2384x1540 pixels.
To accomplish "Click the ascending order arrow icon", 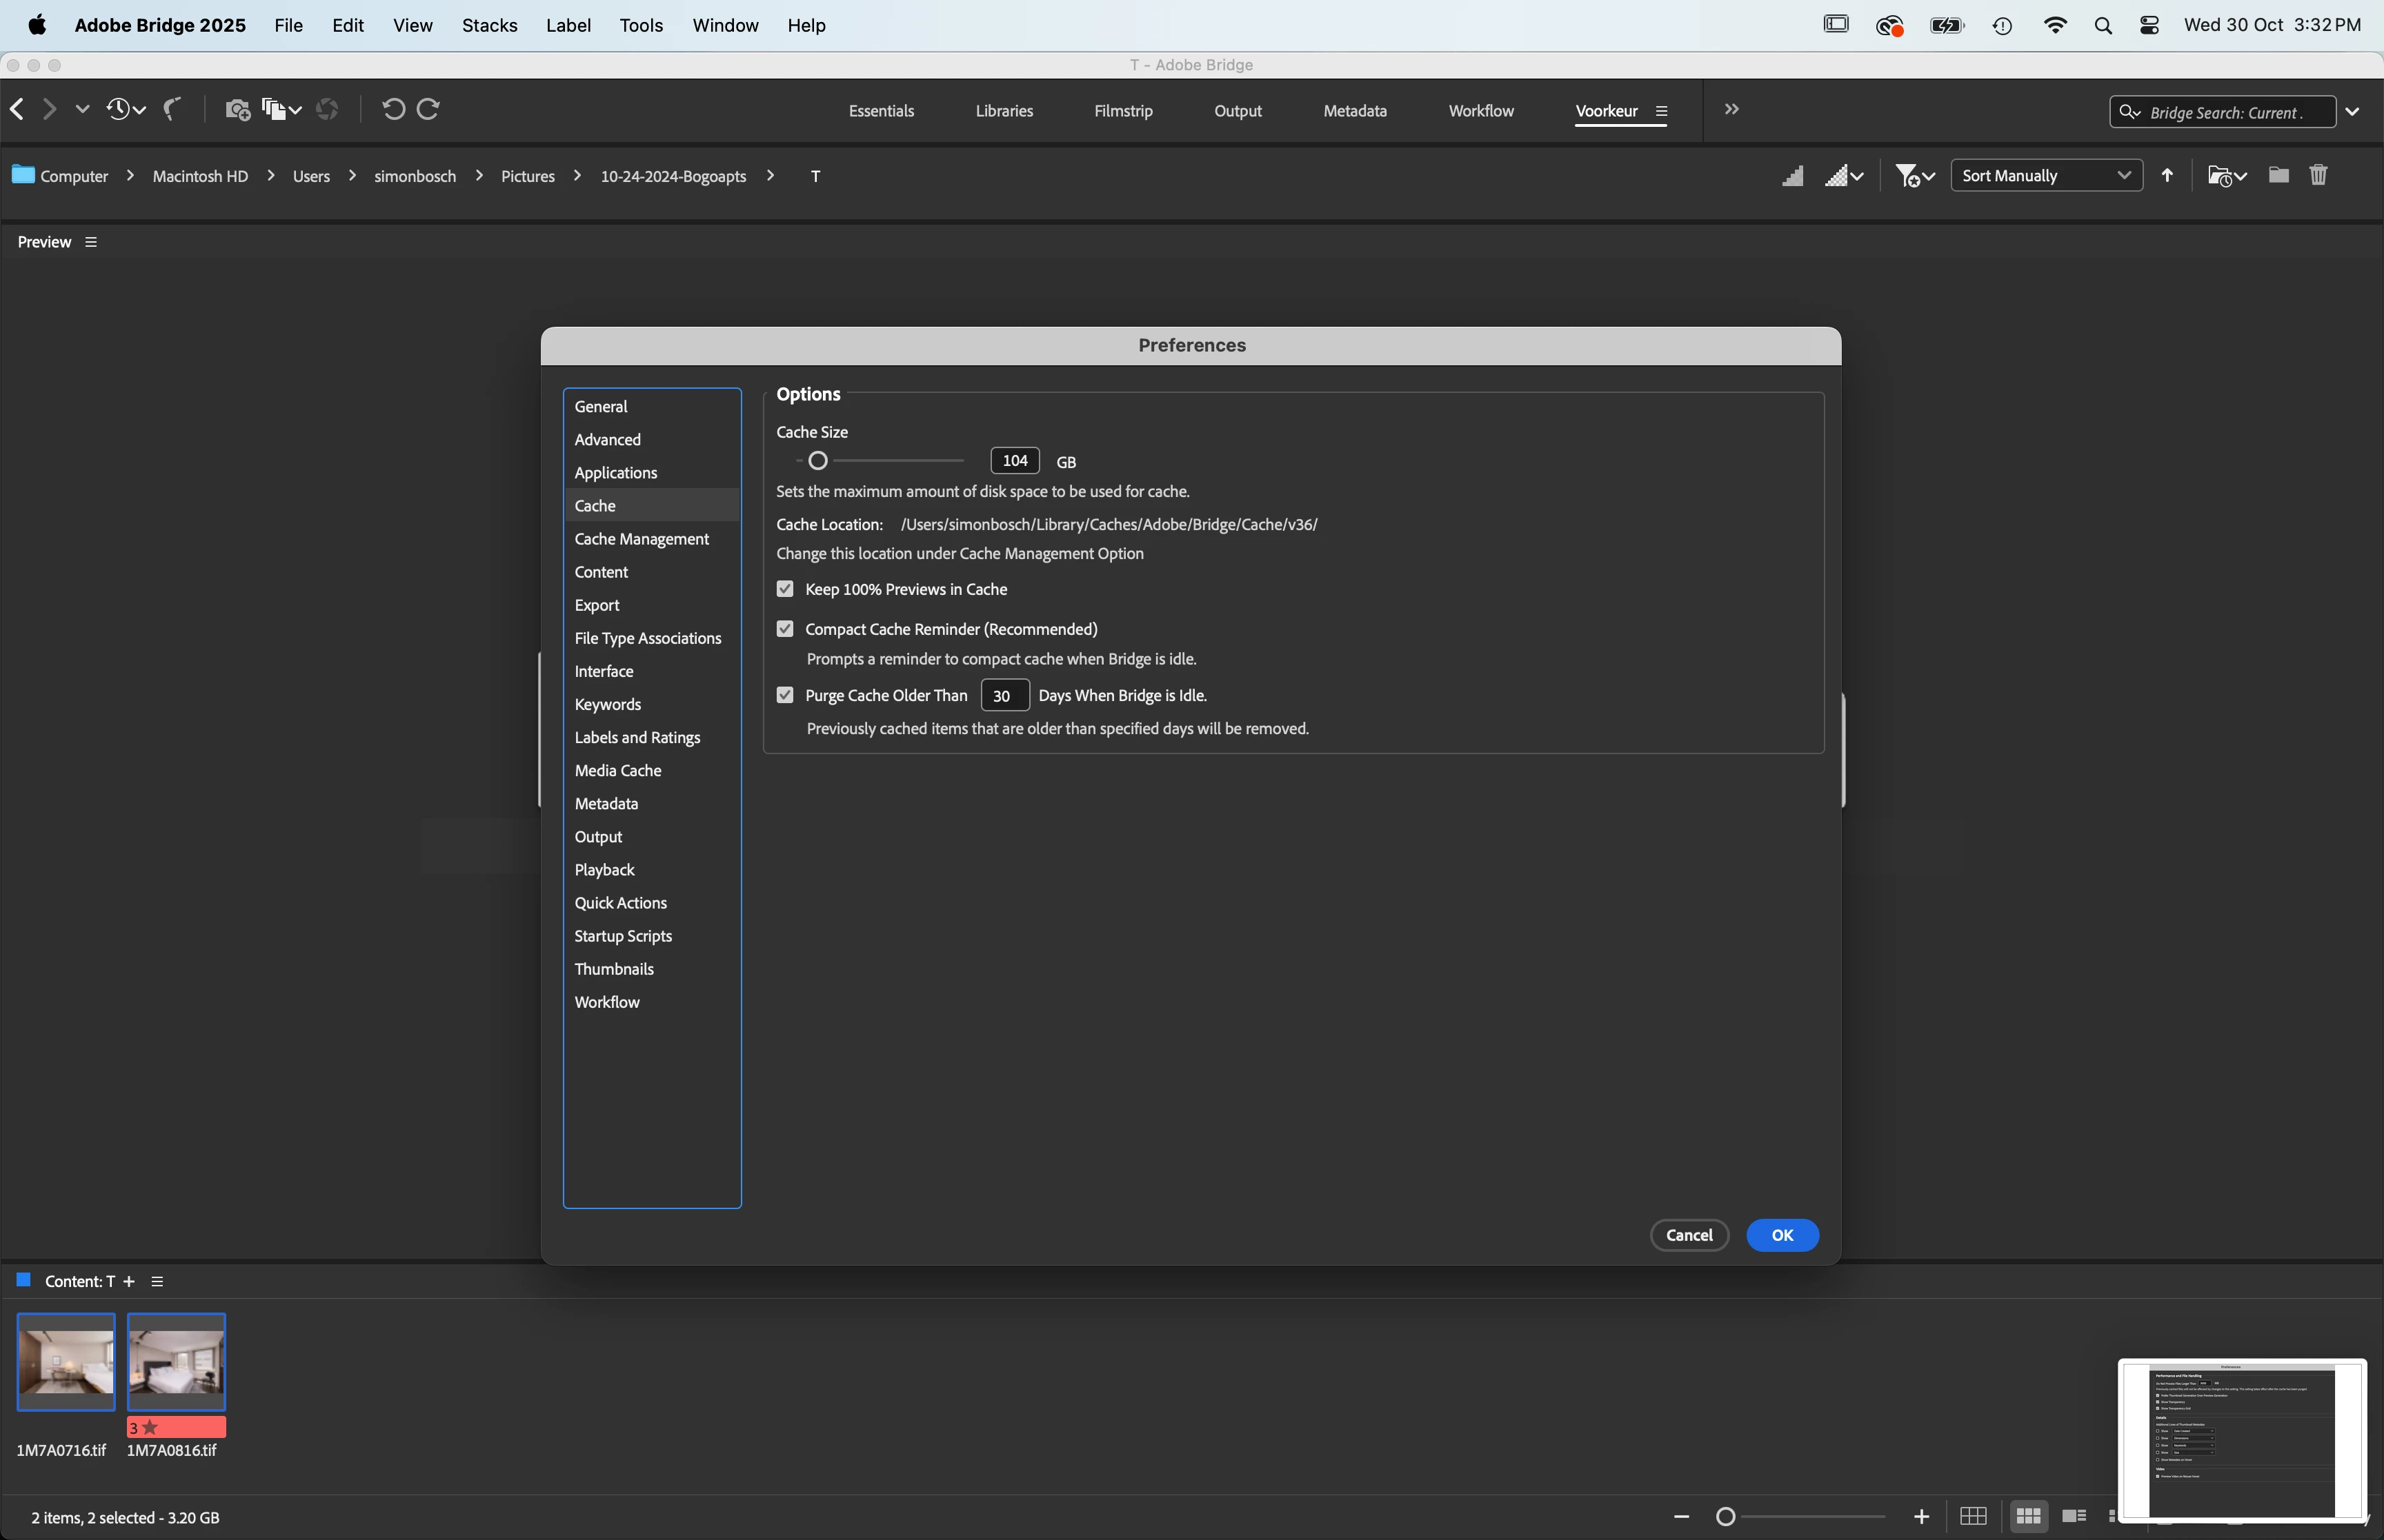I will (2167, 175).
